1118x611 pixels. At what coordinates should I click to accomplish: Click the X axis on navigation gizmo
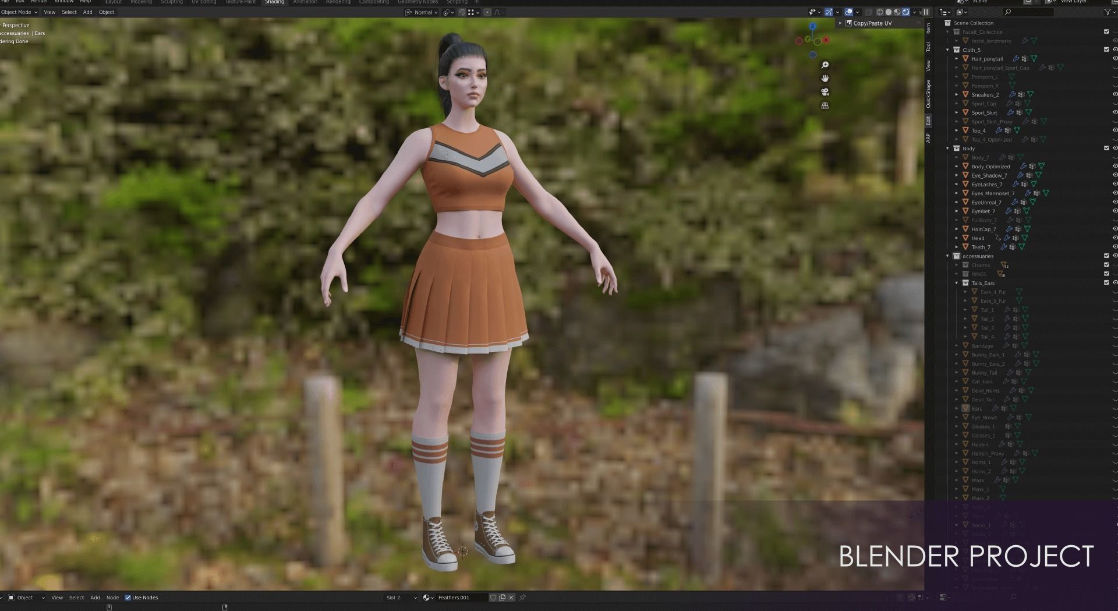tap(826, 40)
